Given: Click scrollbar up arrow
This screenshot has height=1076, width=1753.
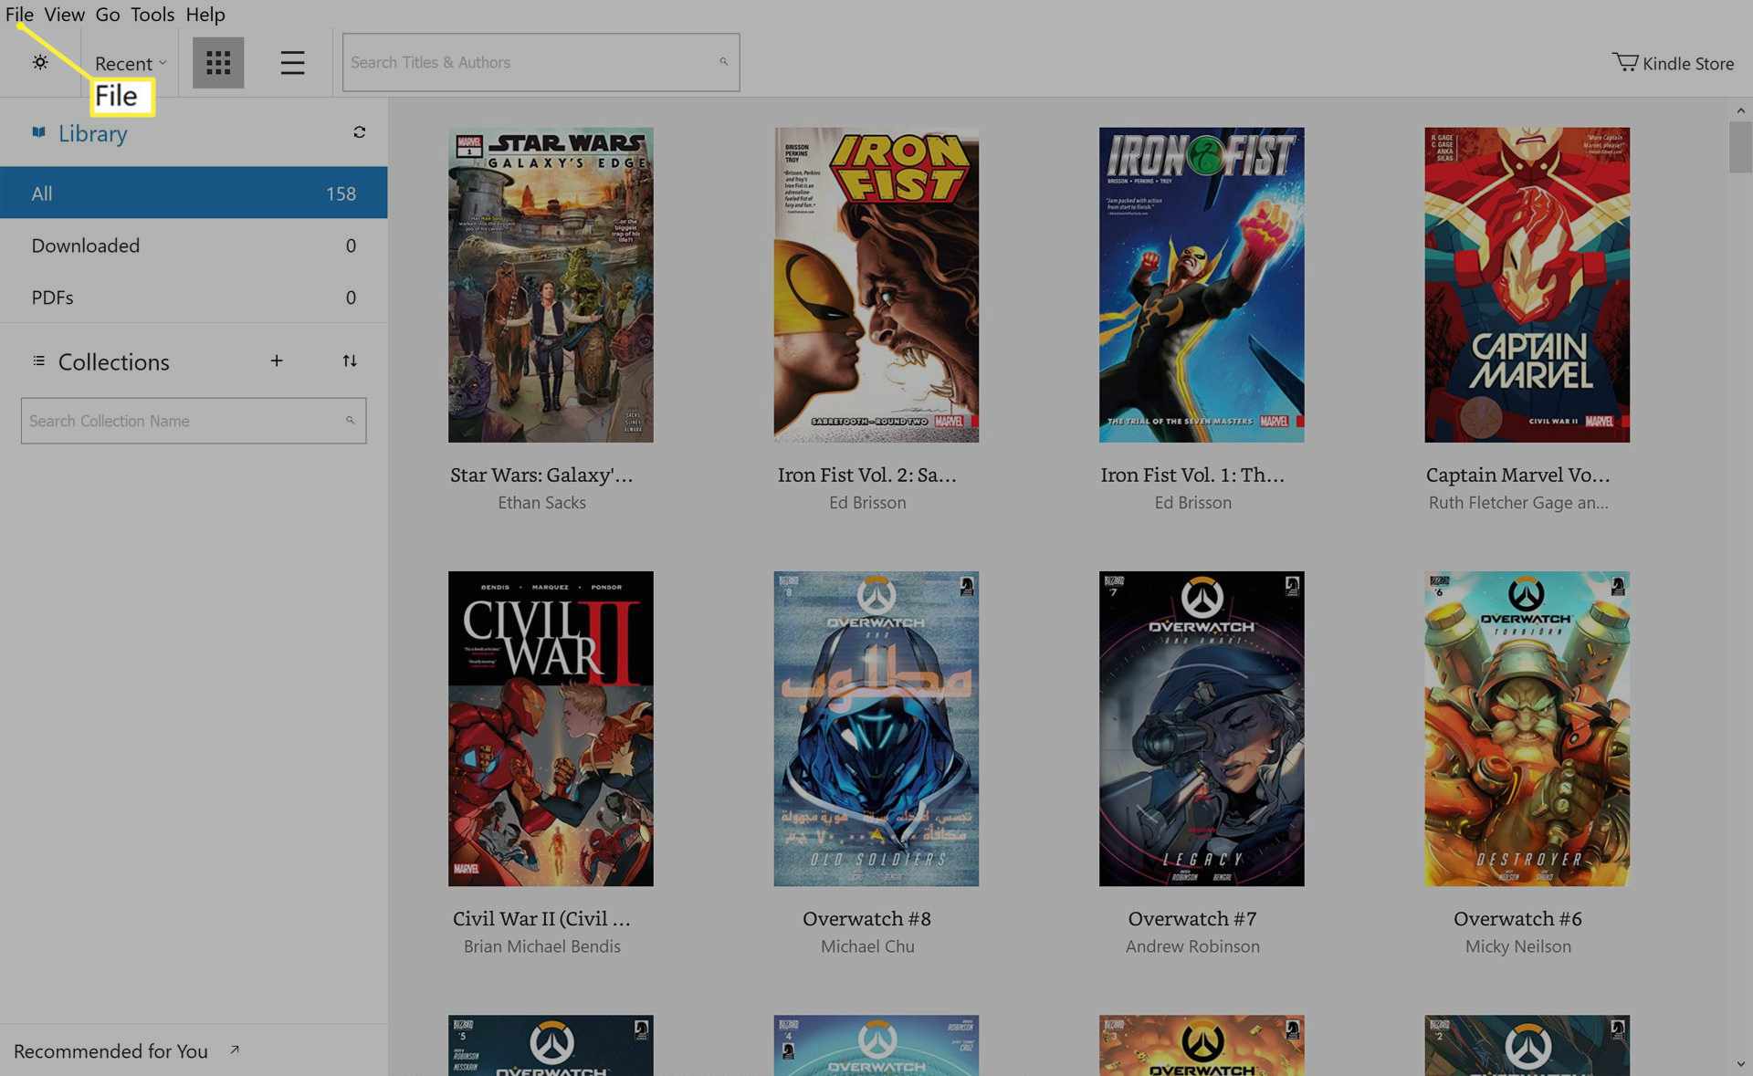Looking at the screenshot, I should coord(1740,110).
